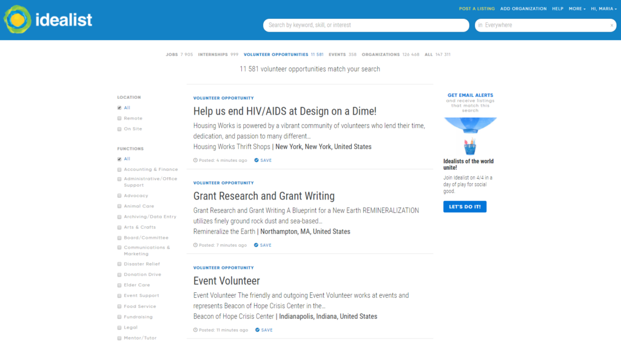Screen dimensions: 621x342
Task: Click Beacon of Hope Crisis Center name
Action: click(x=233, y=317)
